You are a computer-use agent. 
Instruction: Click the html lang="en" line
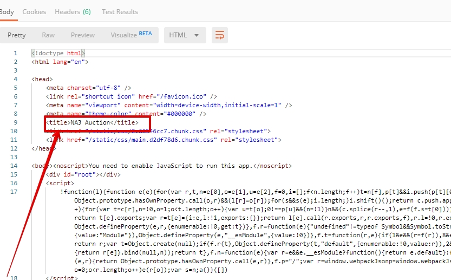[60, 62]
